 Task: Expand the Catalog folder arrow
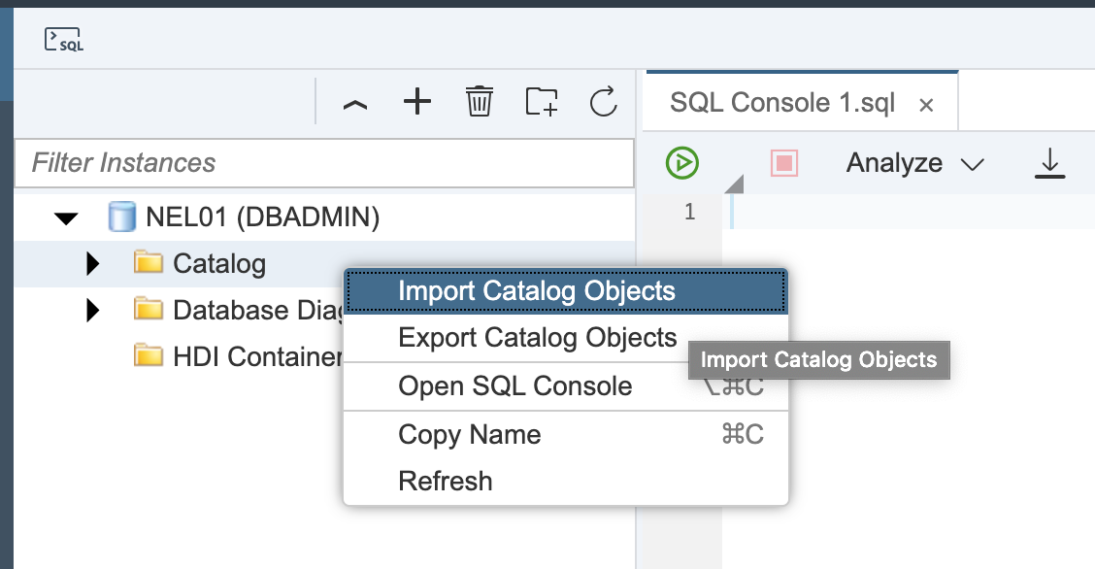pyautogui.click(x=93, y=263)
